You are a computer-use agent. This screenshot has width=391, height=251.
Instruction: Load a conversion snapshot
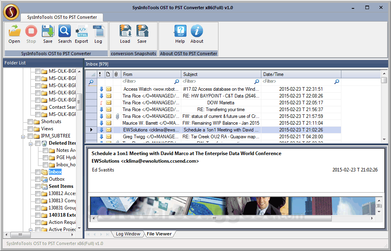[125, 32]
